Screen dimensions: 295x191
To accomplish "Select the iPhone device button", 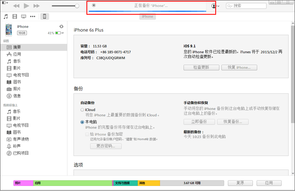I will tap(45, 17).
